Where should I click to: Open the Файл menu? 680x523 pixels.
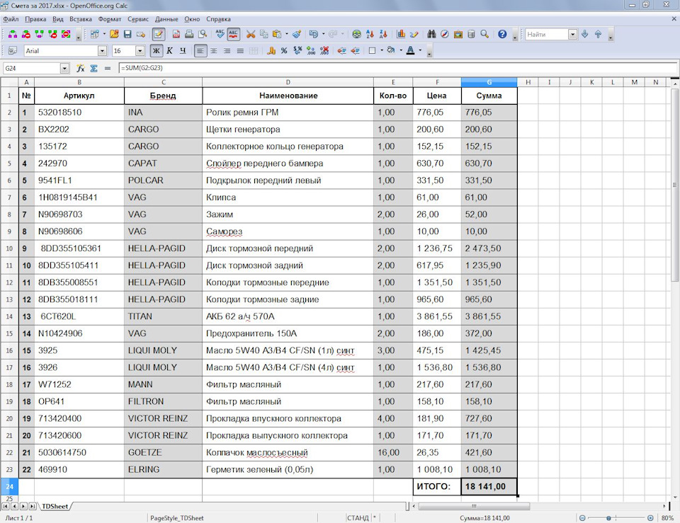11,19
